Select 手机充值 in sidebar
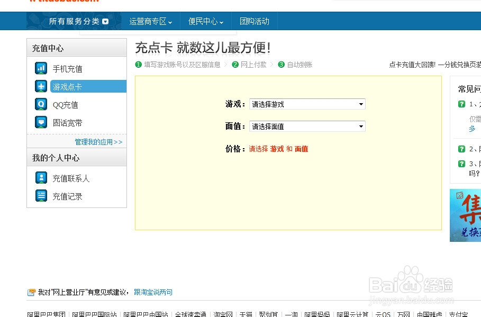The height and width of the screenshot is (317, 481). 68,69
